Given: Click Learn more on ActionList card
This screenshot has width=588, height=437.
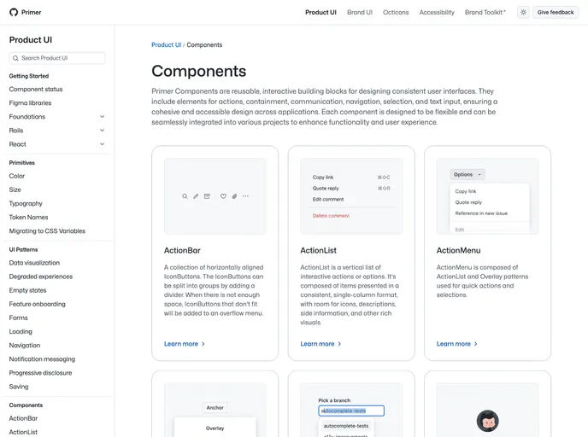Looking at the screenshot, I should (x=320, y=344).
